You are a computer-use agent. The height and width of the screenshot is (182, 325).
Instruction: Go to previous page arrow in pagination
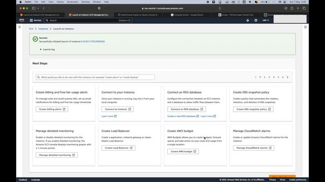[x=255, y=77]
